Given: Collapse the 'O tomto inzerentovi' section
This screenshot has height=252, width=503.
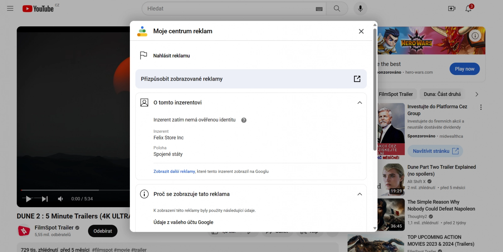Looking at the screenshot, I should pos(360,103).
